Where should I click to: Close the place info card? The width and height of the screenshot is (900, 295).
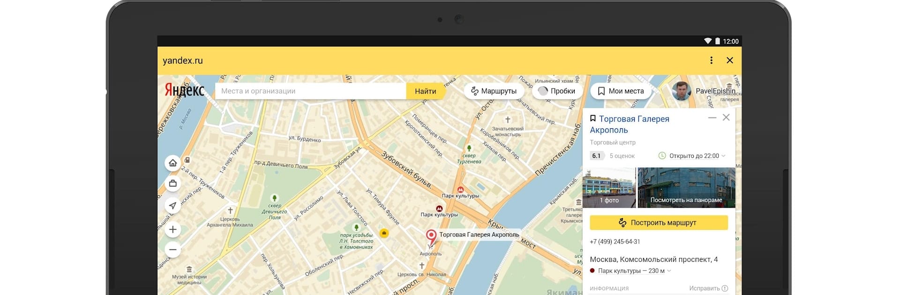pos(726,118)
